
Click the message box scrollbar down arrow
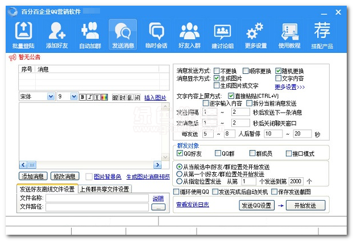click(165, 157)
